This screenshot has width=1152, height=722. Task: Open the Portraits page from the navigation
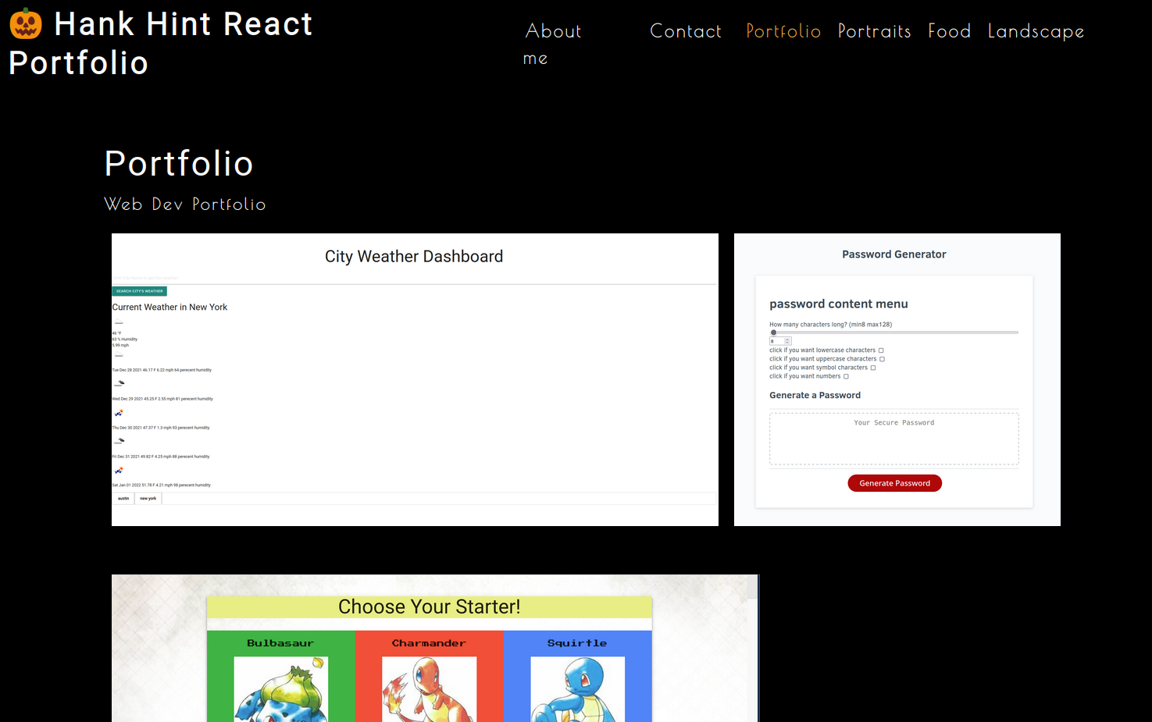click(874, 31)
